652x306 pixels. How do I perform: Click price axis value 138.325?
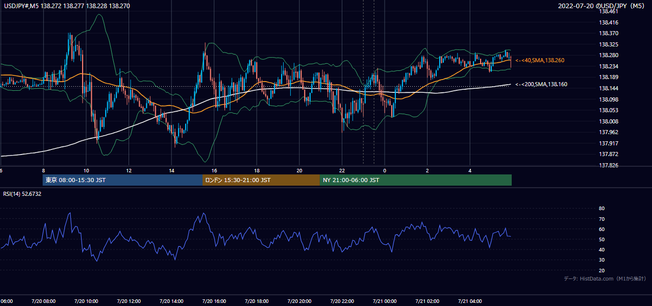[x=609, y=44]
